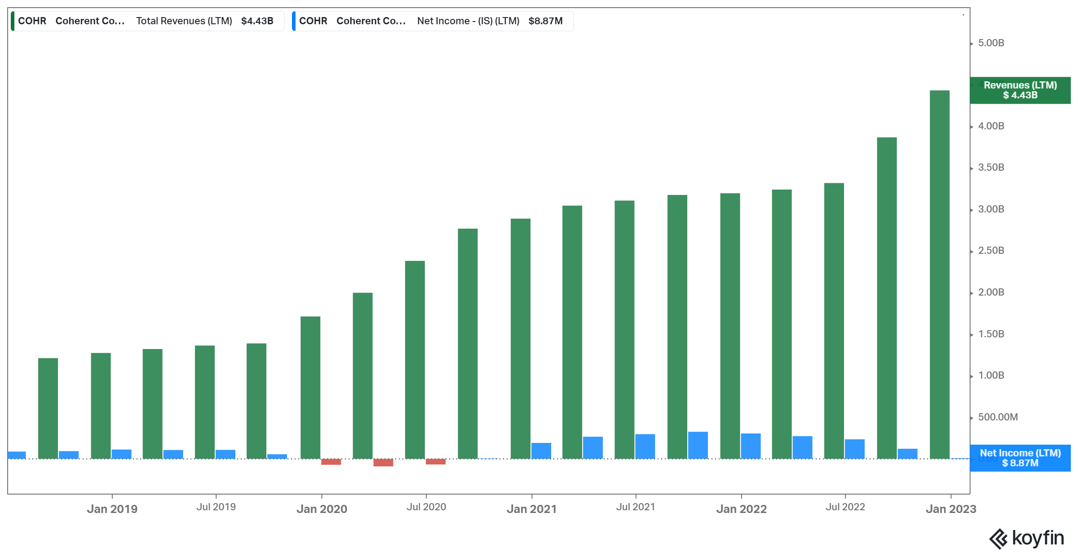
Task: Click the Jan 2022 axis label
Action: [x=741, y=509]
